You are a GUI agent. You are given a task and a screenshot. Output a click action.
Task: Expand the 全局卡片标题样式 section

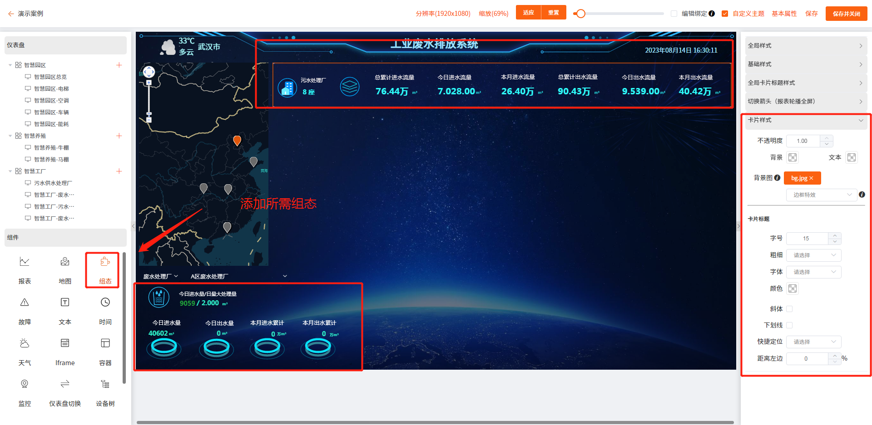806,83
